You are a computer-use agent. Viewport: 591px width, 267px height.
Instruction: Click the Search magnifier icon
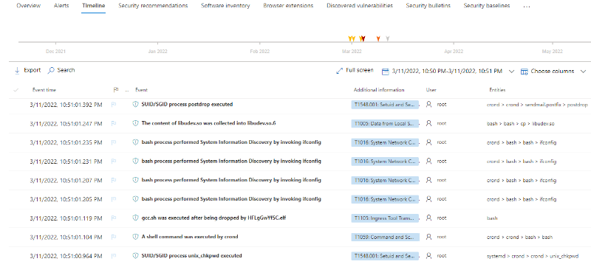51,70
